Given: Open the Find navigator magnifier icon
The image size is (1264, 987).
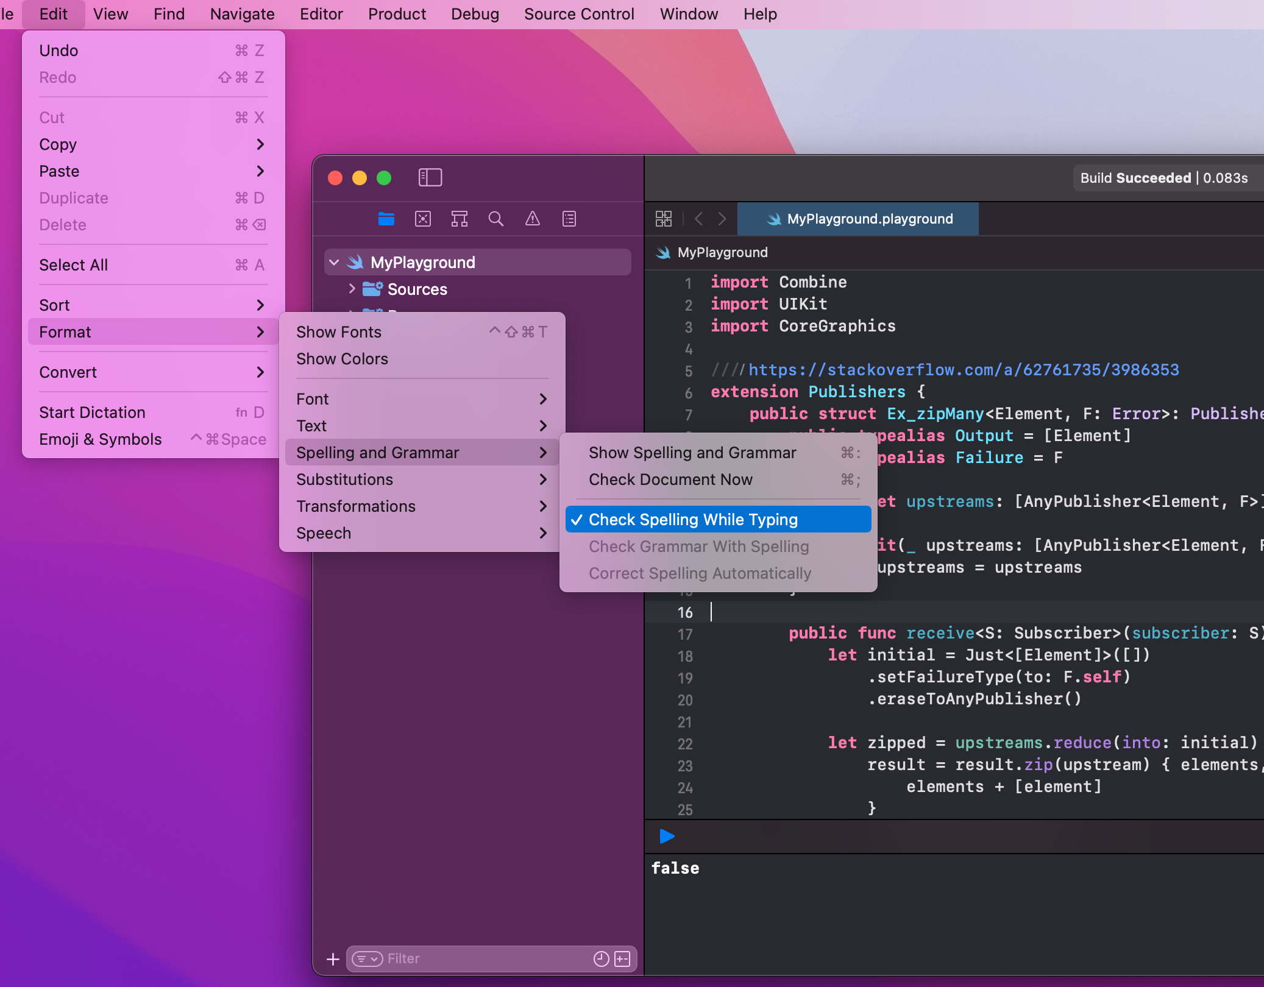Looking at the screenshot, I should click(496, 219).
